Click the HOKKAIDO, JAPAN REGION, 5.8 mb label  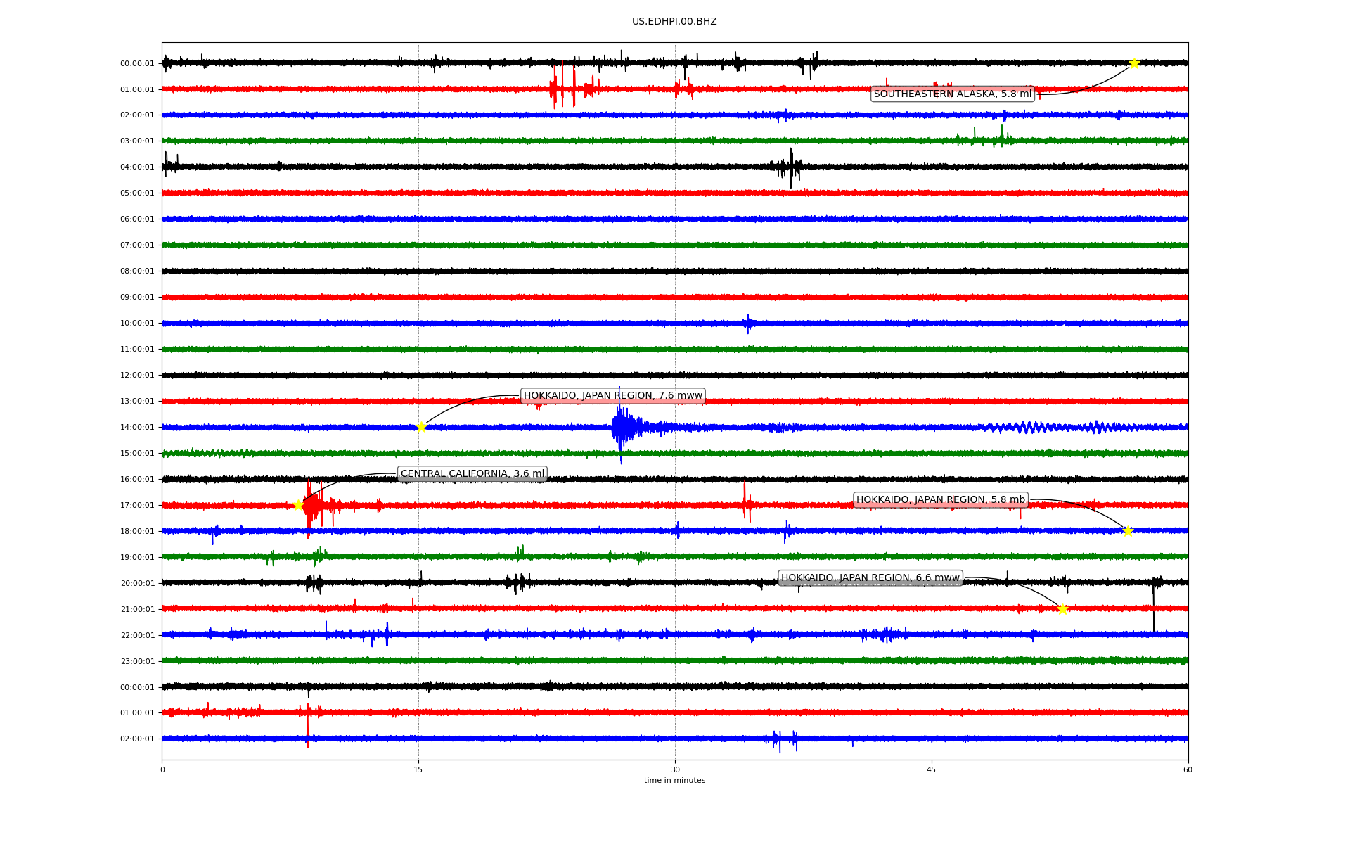click(940, 500)
